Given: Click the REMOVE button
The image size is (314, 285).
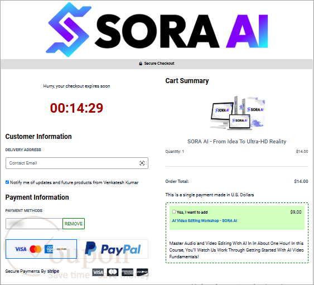Looking at the screenshot, I should (74, 224).
